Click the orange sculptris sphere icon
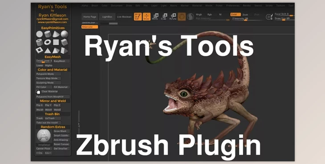This screenshot has width=325, height=164. 182,17
